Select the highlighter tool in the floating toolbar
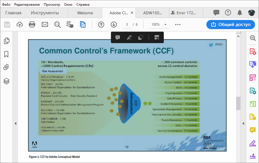 click(x=129, y=38)
